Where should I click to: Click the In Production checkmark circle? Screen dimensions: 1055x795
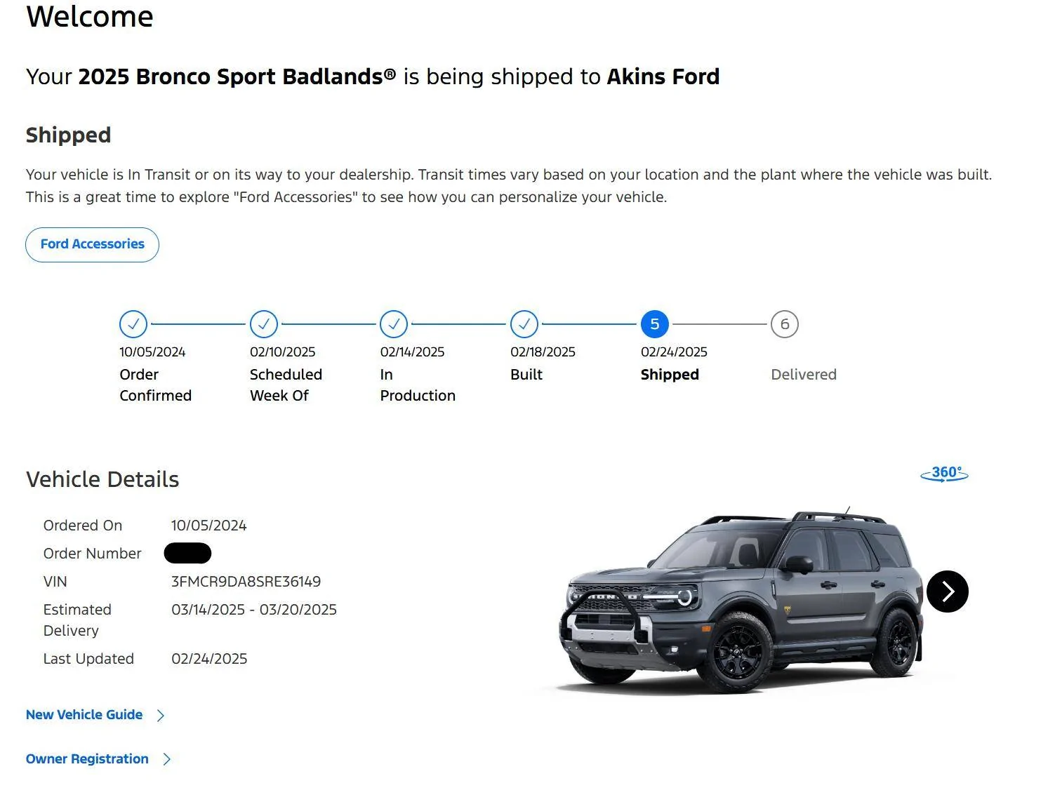pos(393,324)
